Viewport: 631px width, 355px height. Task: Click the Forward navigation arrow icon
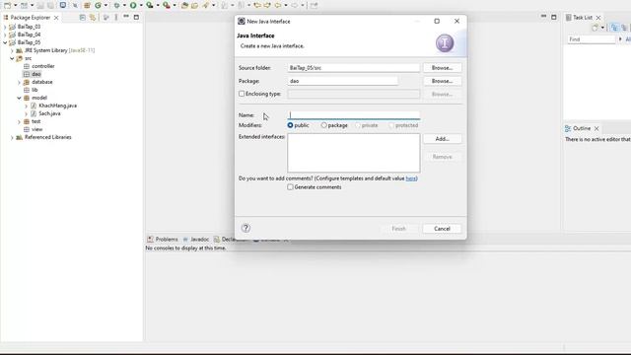(x=295, y=5)
